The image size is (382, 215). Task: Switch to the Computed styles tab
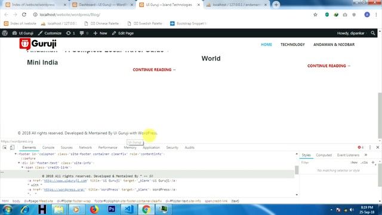tap(324, 155)
